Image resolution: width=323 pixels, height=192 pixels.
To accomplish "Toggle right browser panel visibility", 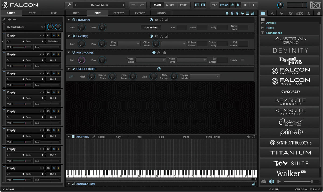I will [x=203, y=5].
